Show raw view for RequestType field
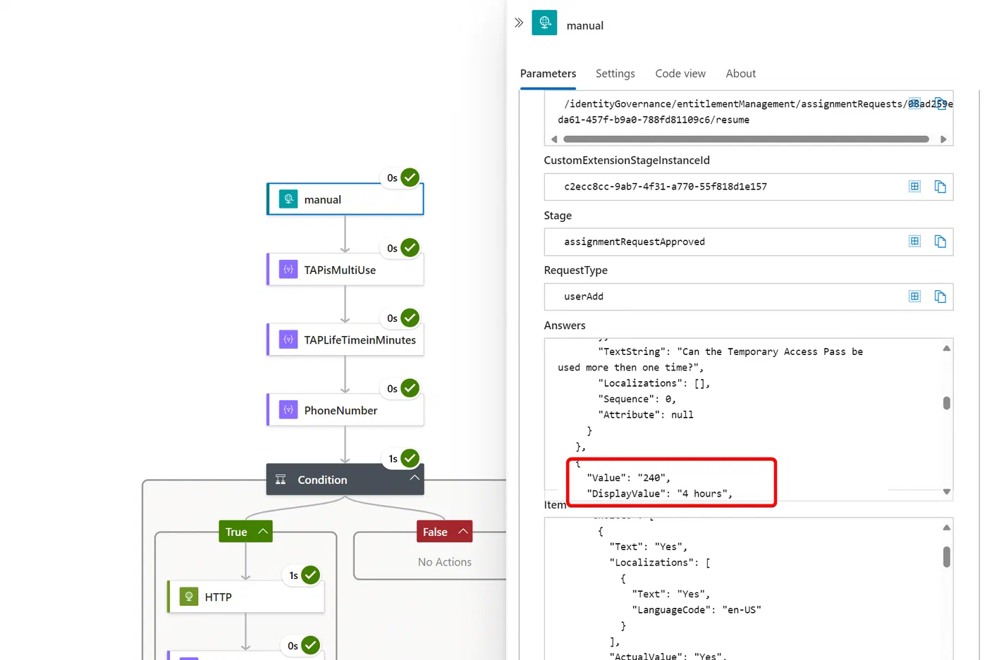This screenshot has width=987, height=660. (914, 297)
